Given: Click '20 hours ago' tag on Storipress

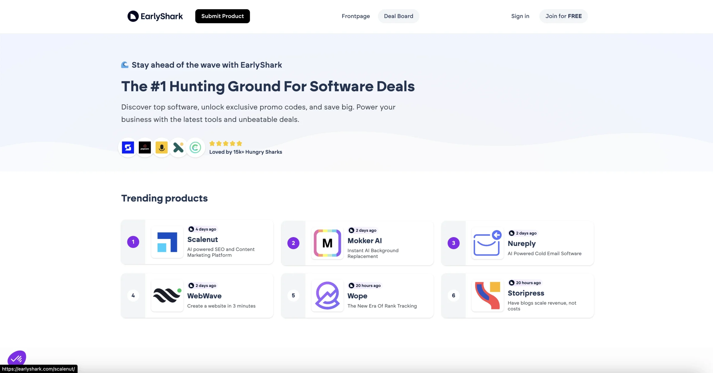Looking at the screenshot, I should (x=525, y=283).
